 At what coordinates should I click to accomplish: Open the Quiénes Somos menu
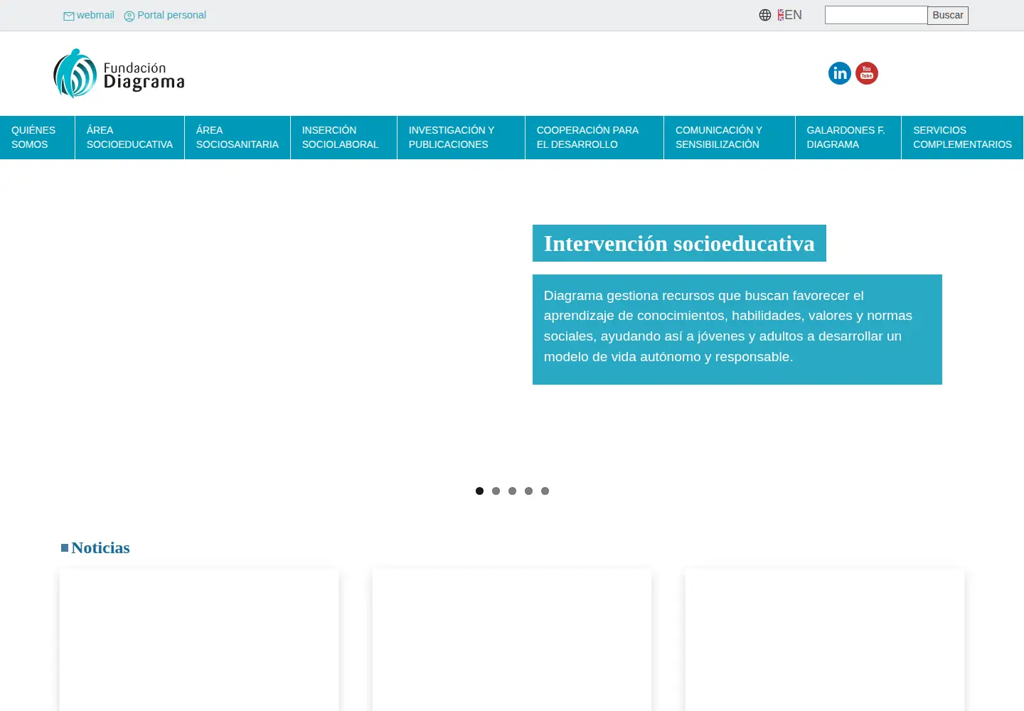pyautogui.click(x=37, y=137)
